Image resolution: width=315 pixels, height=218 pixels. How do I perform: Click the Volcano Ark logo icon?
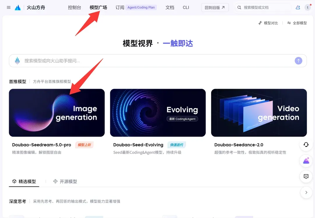[18, 8]
